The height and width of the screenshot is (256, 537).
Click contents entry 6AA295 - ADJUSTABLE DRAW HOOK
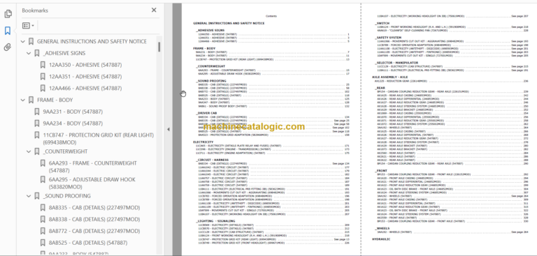229,74
